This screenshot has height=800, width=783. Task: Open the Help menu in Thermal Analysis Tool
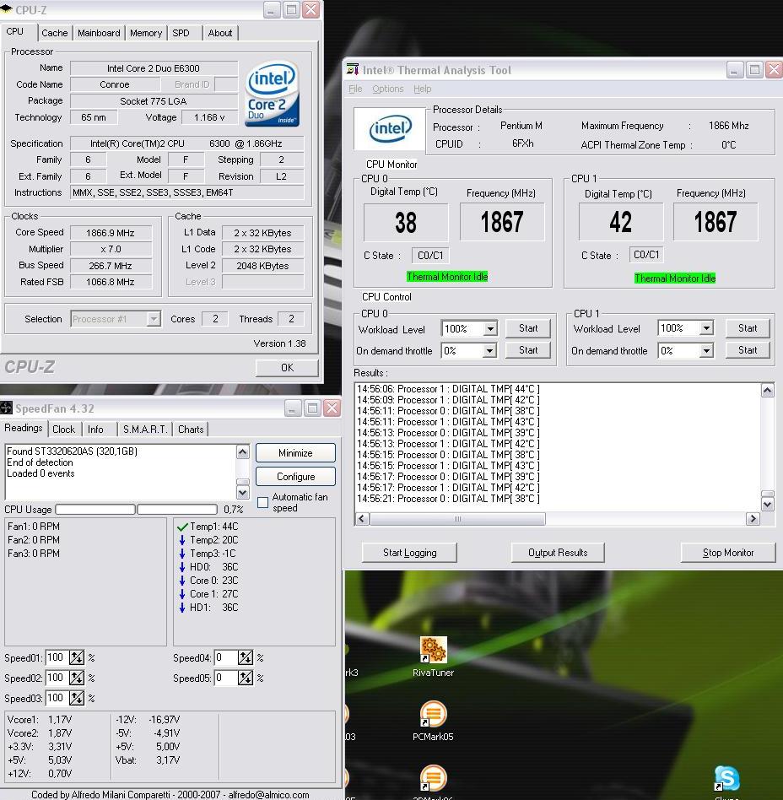tap(423, 89)
